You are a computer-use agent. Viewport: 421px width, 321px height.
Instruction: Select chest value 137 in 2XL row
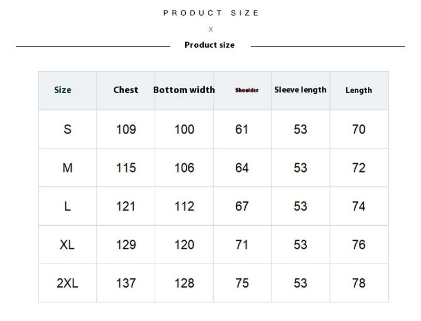[126, 283]
